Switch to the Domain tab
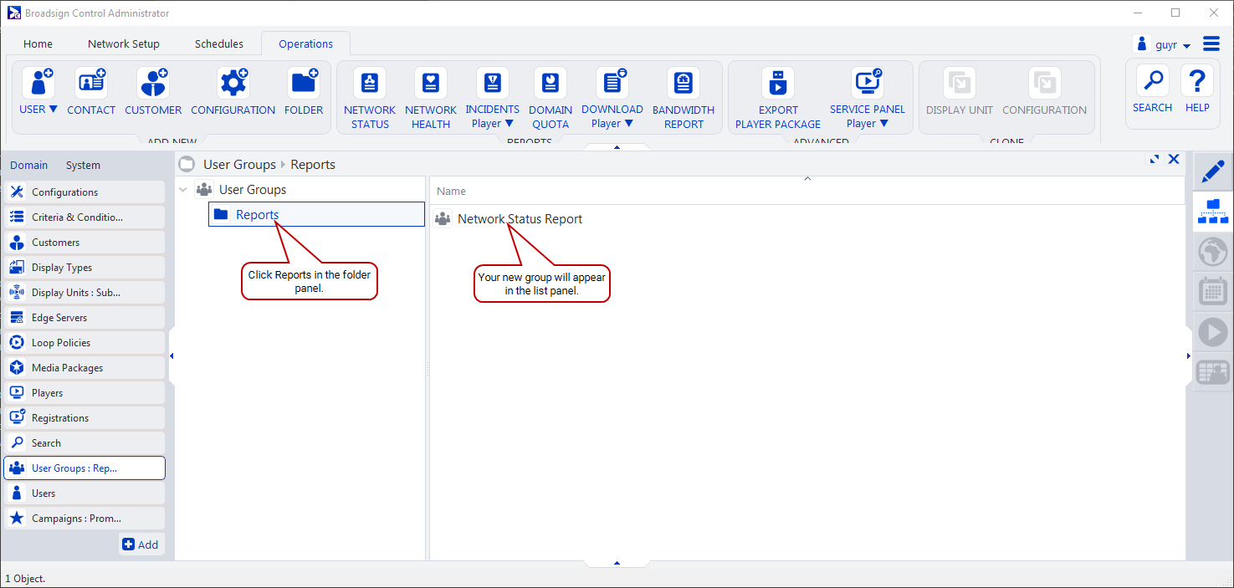The image size is (1234, 588). pyautogui.click(x=28, y=165)
